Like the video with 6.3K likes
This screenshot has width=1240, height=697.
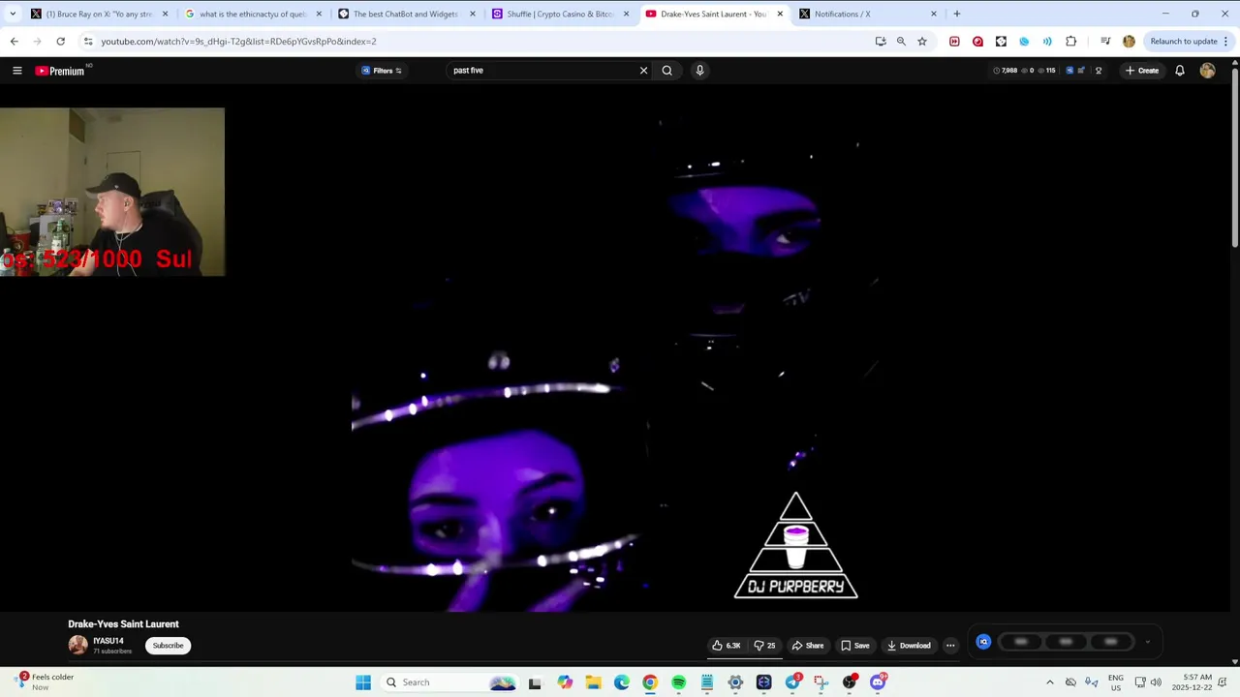point(727,646)
